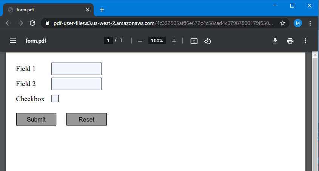Screen dimensions: 319x171
Task: Tick the Checkbox form field
Action: (x=55, y=99)
